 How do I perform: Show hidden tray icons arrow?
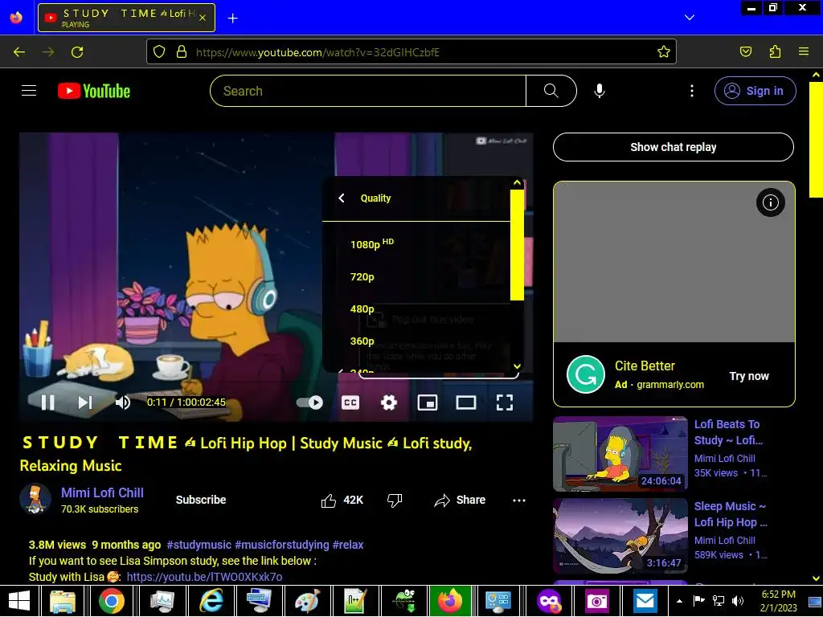coord(679,601)
